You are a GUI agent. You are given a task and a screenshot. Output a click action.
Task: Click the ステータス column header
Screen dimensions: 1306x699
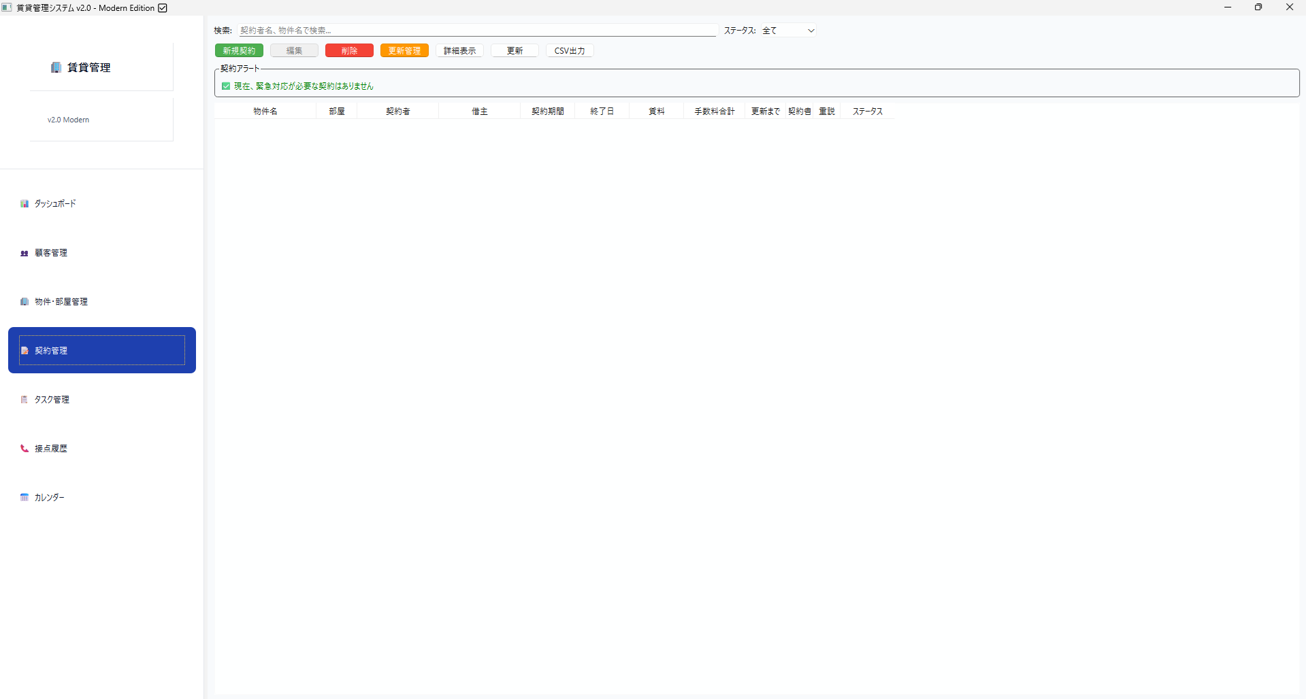pos(867,112)
